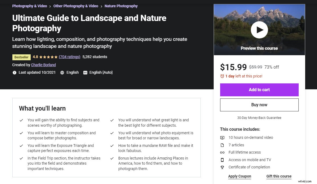Click the Buy now button
The height and width of the screenshot is (184, 317).
point(259,105)
